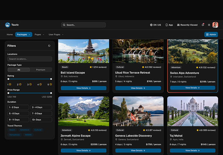This screenshot has height=155, width=223.
Task: Click the location pin for Ubud, Indonesia
Action: [x=116, y=76]
